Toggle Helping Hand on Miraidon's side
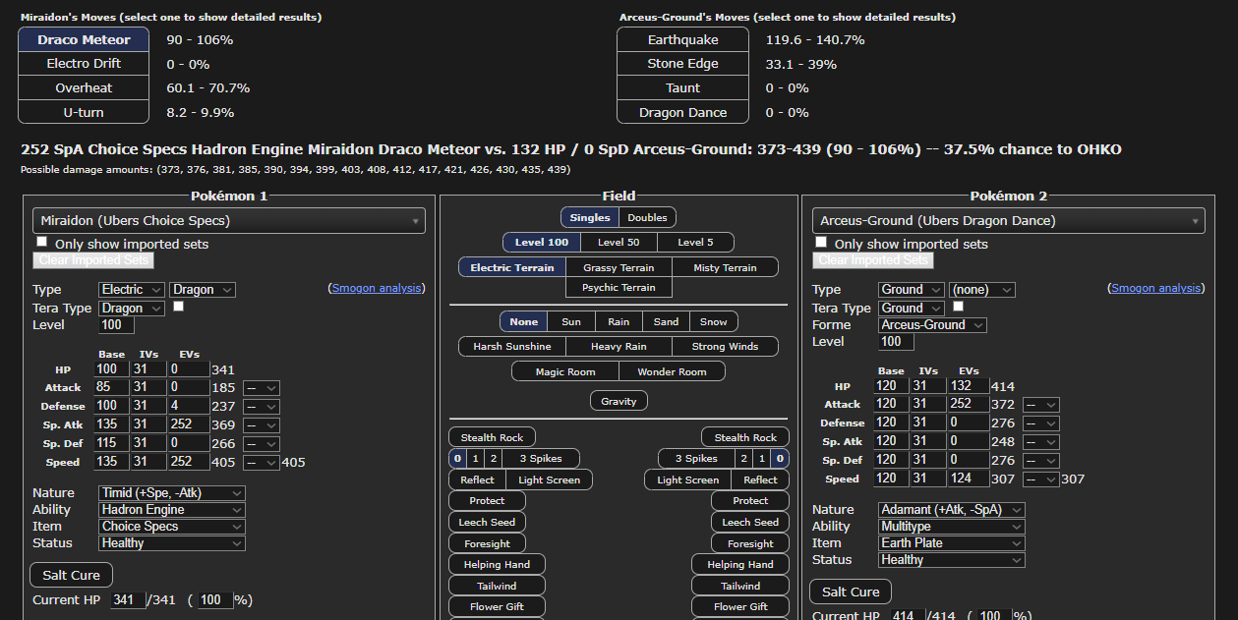The width and height of the screenshot is (1238, 620). tap(497, 565)
